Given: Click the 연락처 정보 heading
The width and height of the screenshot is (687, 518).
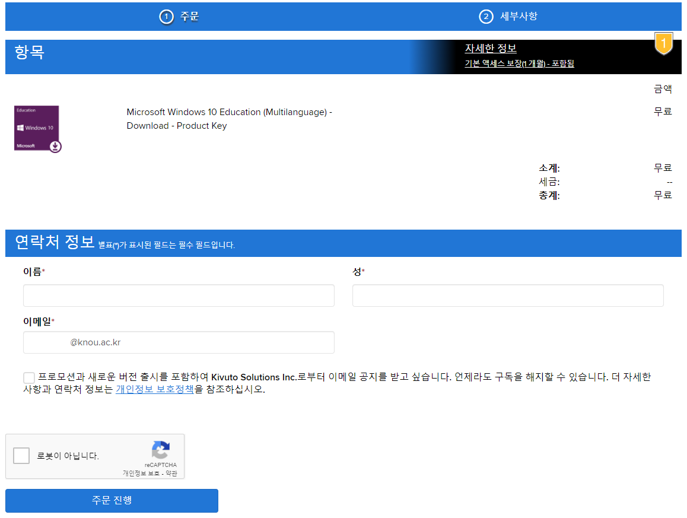Looking at the screenshot, I should click(x=55, y=242).
